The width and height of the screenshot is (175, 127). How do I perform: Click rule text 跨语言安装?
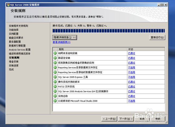tap(64, 58)
